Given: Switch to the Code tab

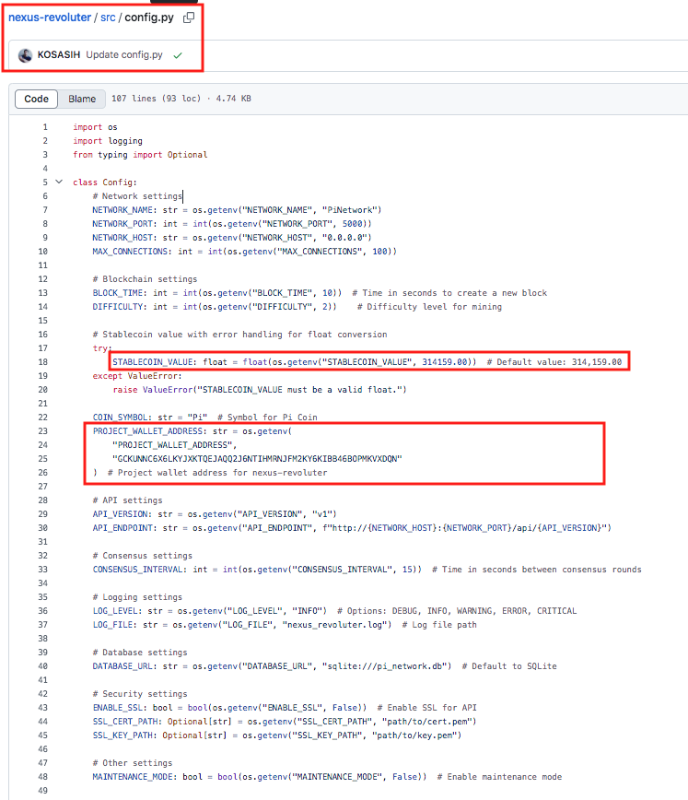Looking at the screenshot, I should [x=36, y=99].
